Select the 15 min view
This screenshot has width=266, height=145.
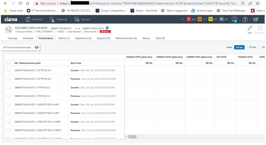(x=252, y=47)
